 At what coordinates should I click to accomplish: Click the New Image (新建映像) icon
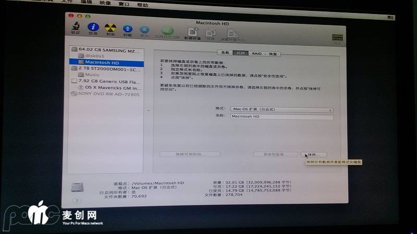pyautogui.click(x=192, y=32)
